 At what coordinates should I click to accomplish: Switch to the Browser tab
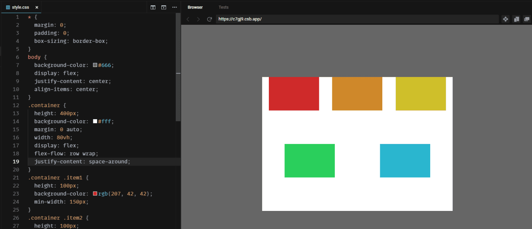[195, 7]
